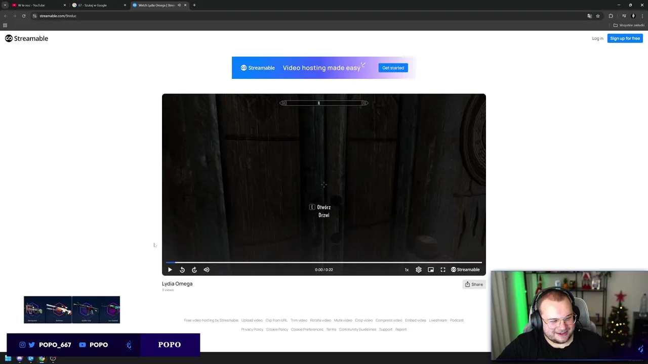
Task: Open the Chrome profile avatar
Action: pyautogui.click(x=633, y=16)
